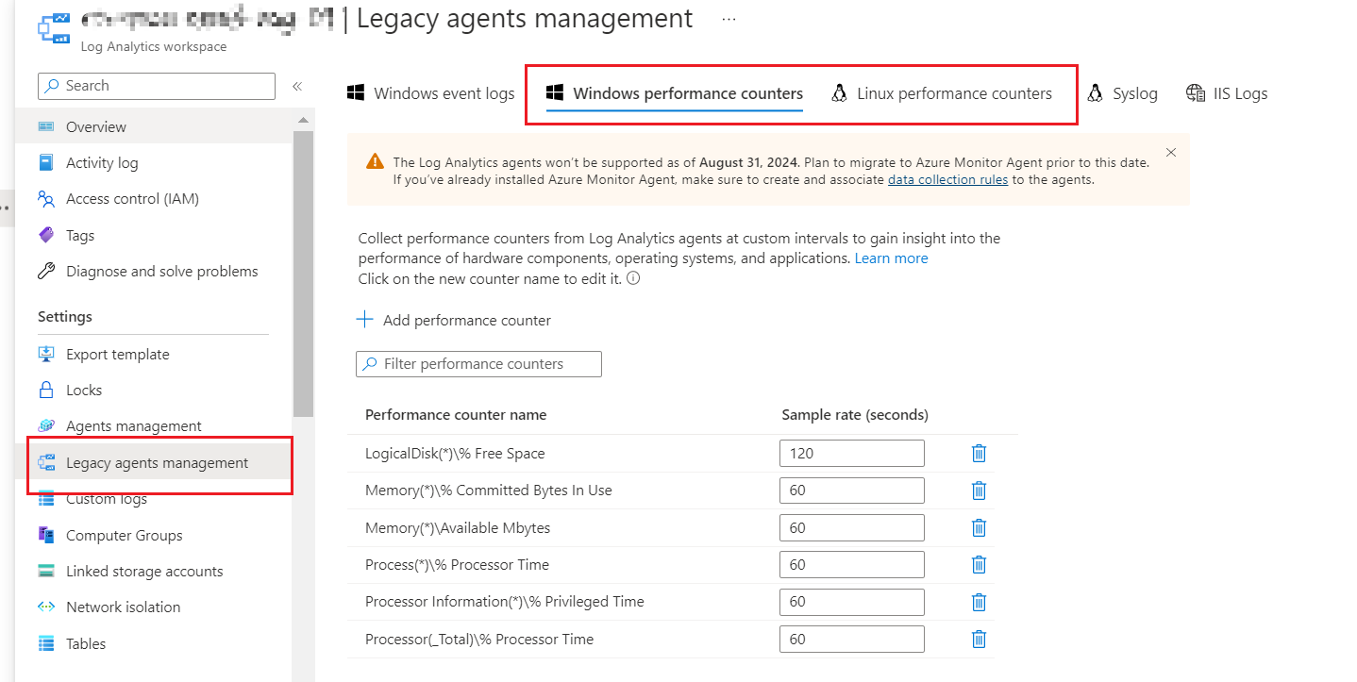
Task: Go to Access control (IAM)
Action: coord(154,199)
